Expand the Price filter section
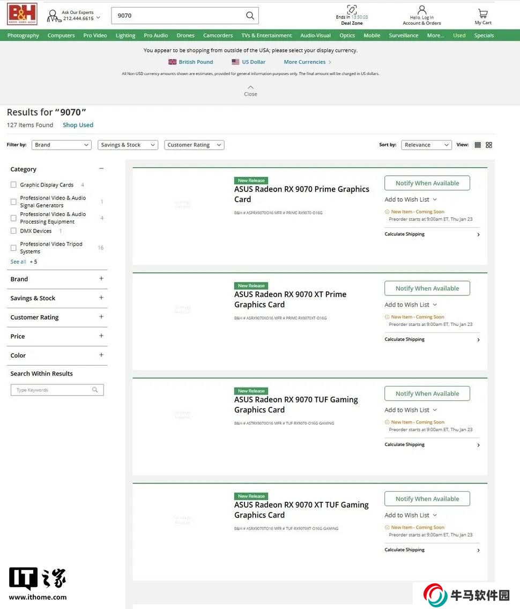 pyautogui.click(x=101, y=336)
